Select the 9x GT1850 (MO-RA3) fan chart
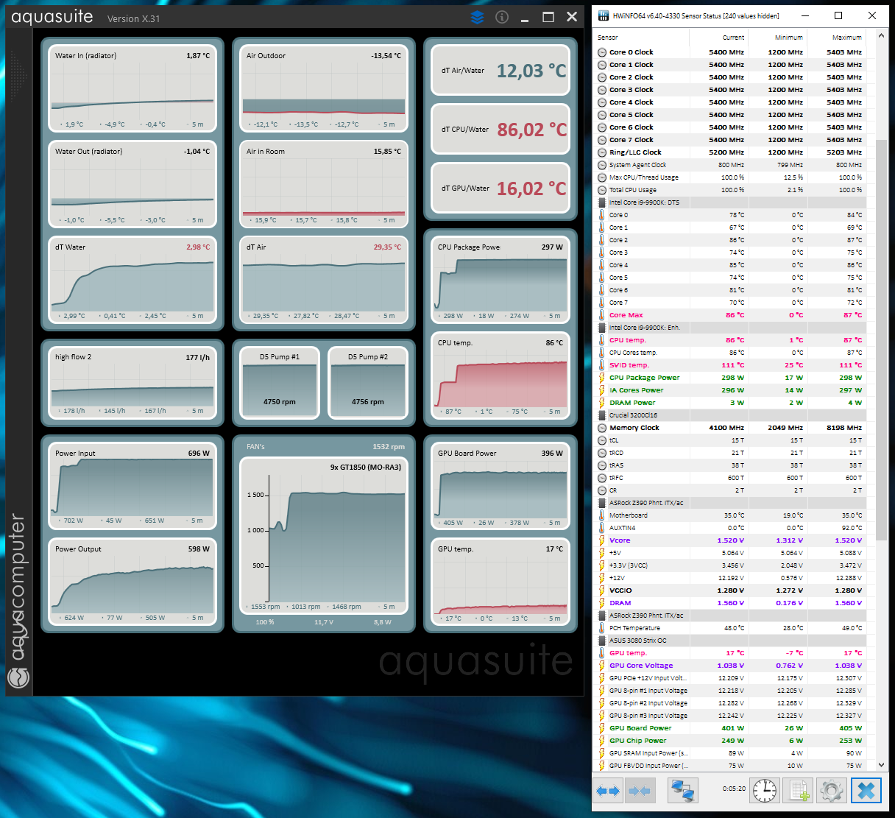This screenshot has width=895, height=818. point(324,536)
